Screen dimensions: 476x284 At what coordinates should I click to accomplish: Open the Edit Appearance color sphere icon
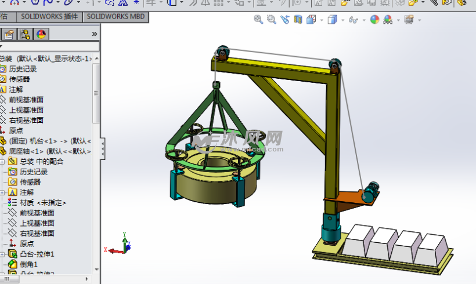374,20
